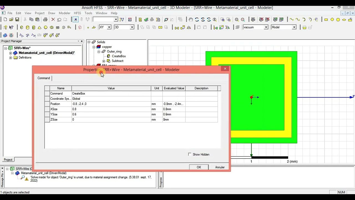Activate the Pan hand tool
The image size is (355, 200).
191,19
